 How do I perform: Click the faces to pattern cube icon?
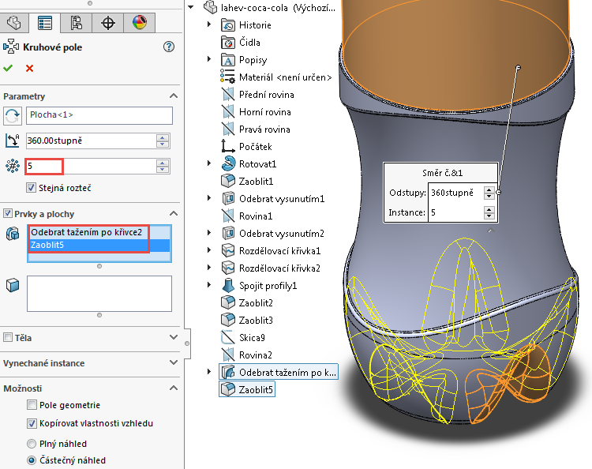coord(13,285)
